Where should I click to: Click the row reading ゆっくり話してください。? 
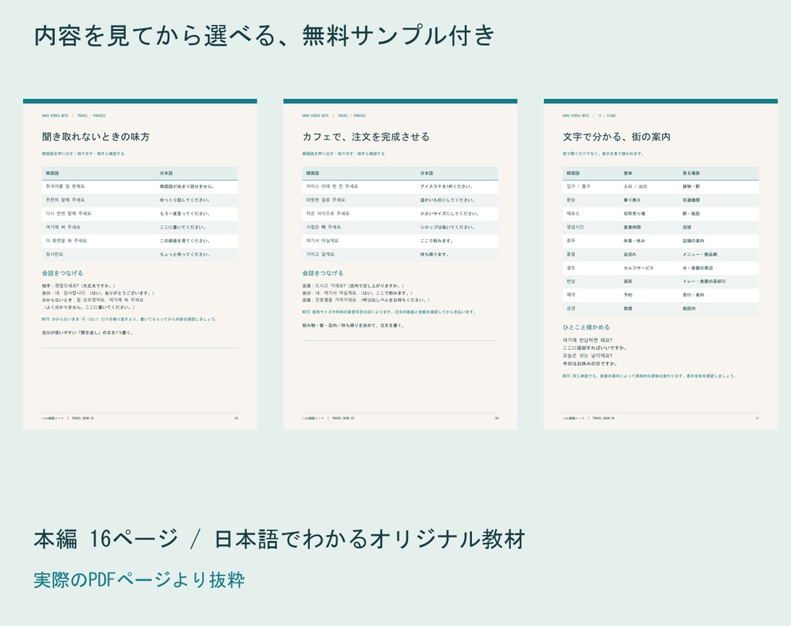pyautogui.click(x=140, y=200)
